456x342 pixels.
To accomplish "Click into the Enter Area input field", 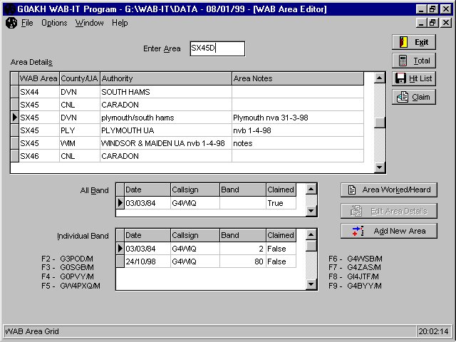I will tap(217, 48).
